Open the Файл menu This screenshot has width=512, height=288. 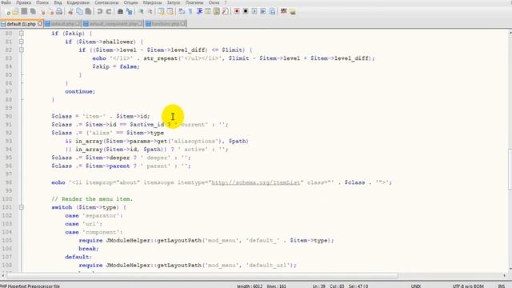(x=6, y=2)
